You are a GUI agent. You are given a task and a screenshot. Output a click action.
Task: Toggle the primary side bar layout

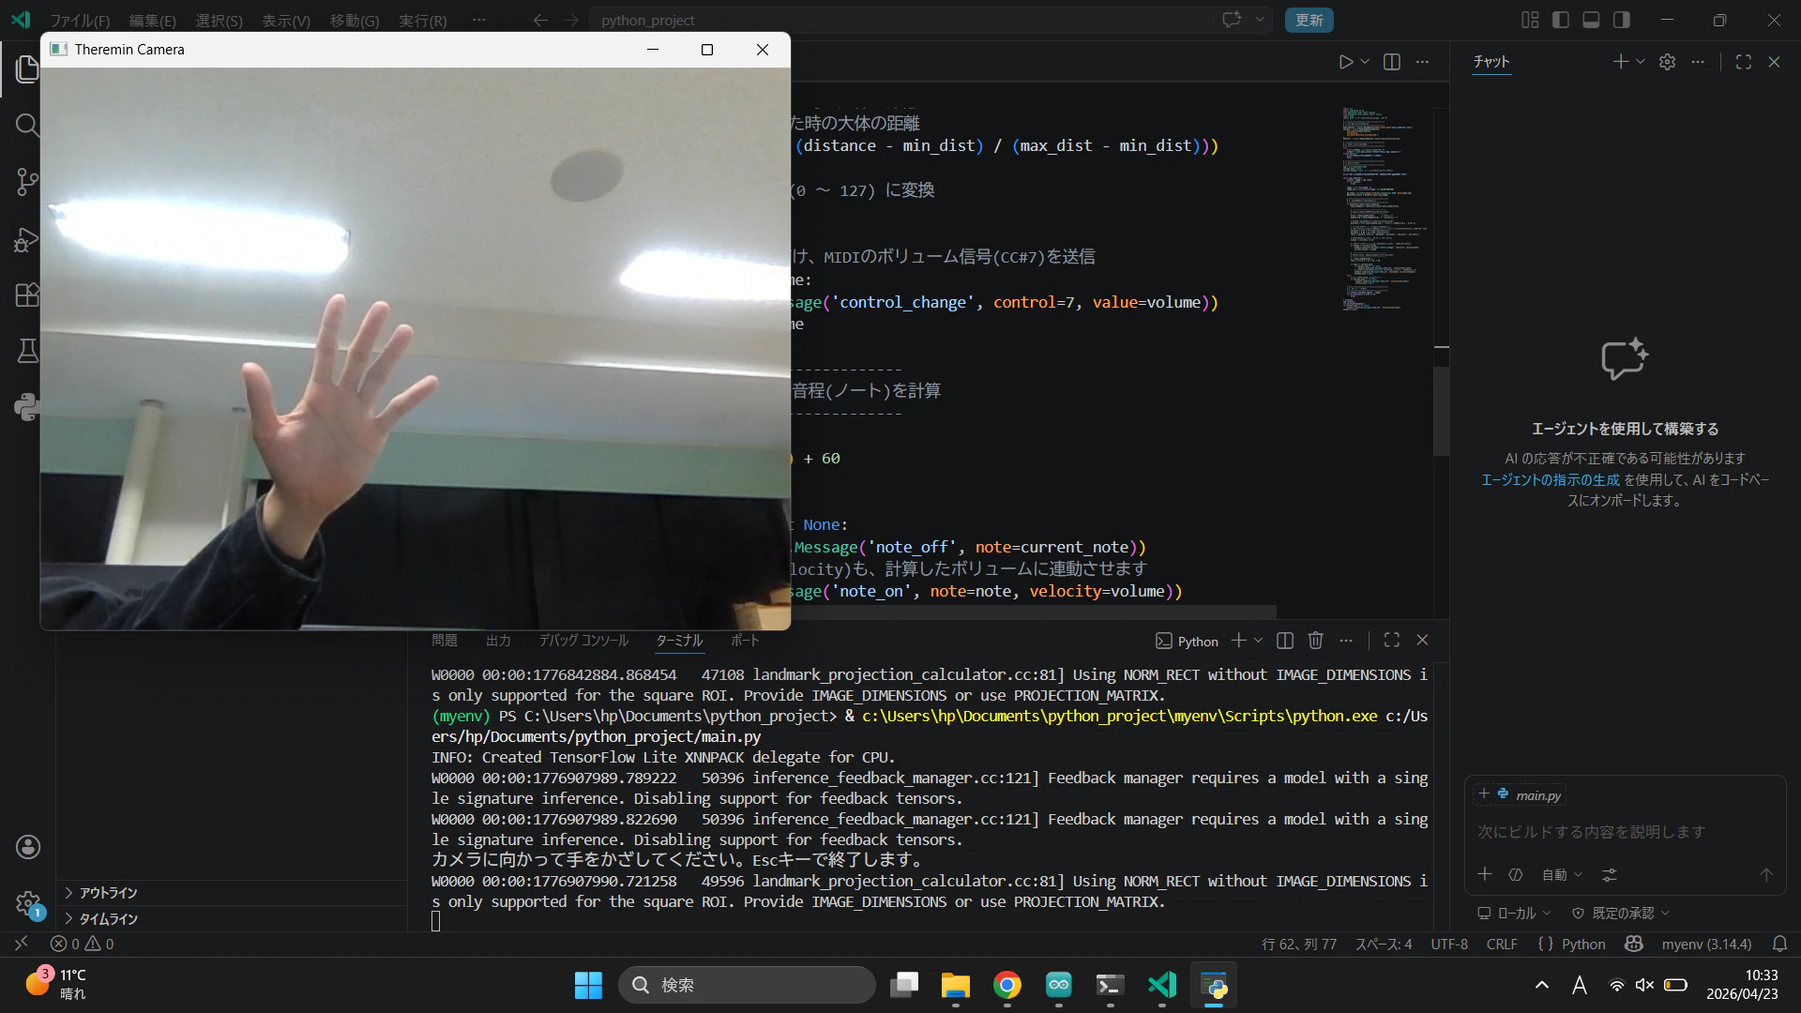(x=1561, y=20)
